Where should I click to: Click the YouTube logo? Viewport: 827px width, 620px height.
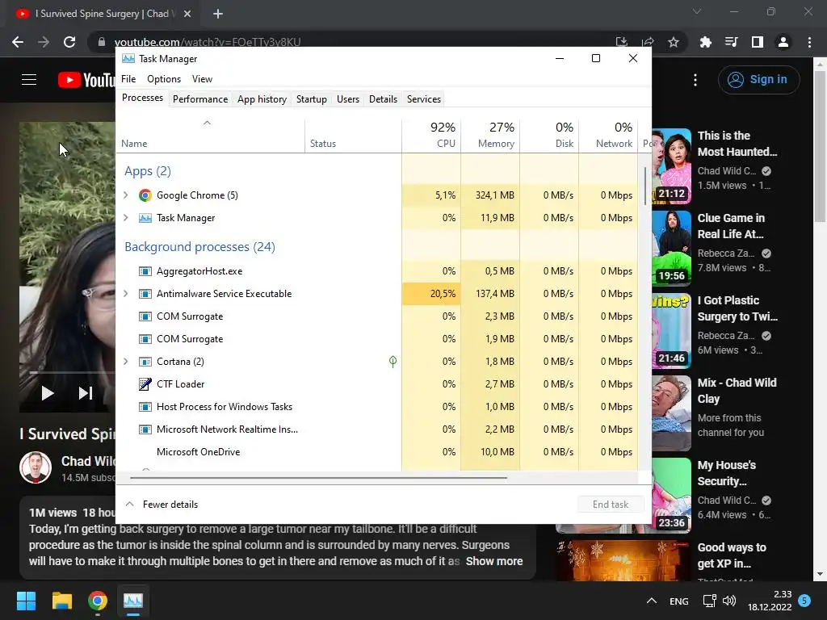click(86, 80)
